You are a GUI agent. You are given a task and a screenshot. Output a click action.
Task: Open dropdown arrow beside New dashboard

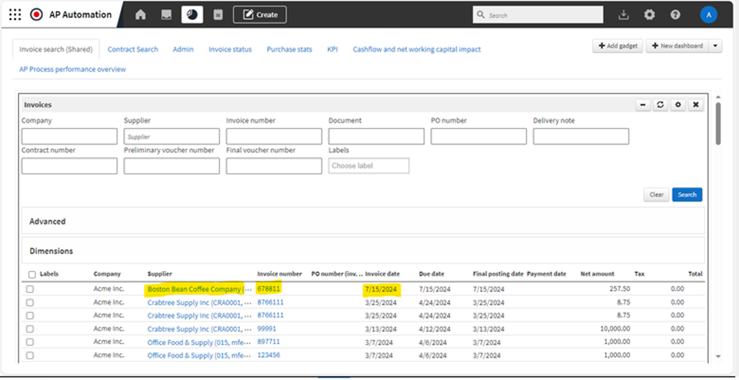tap(716, 46)
